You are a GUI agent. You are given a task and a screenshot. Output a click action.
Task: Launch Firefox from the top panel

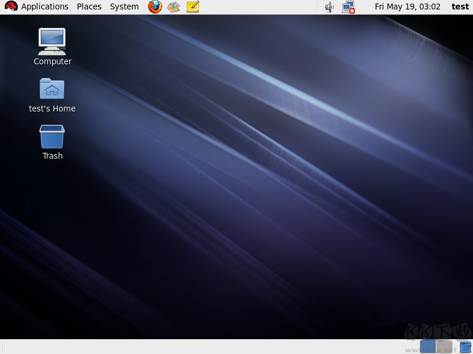(154, 7)
